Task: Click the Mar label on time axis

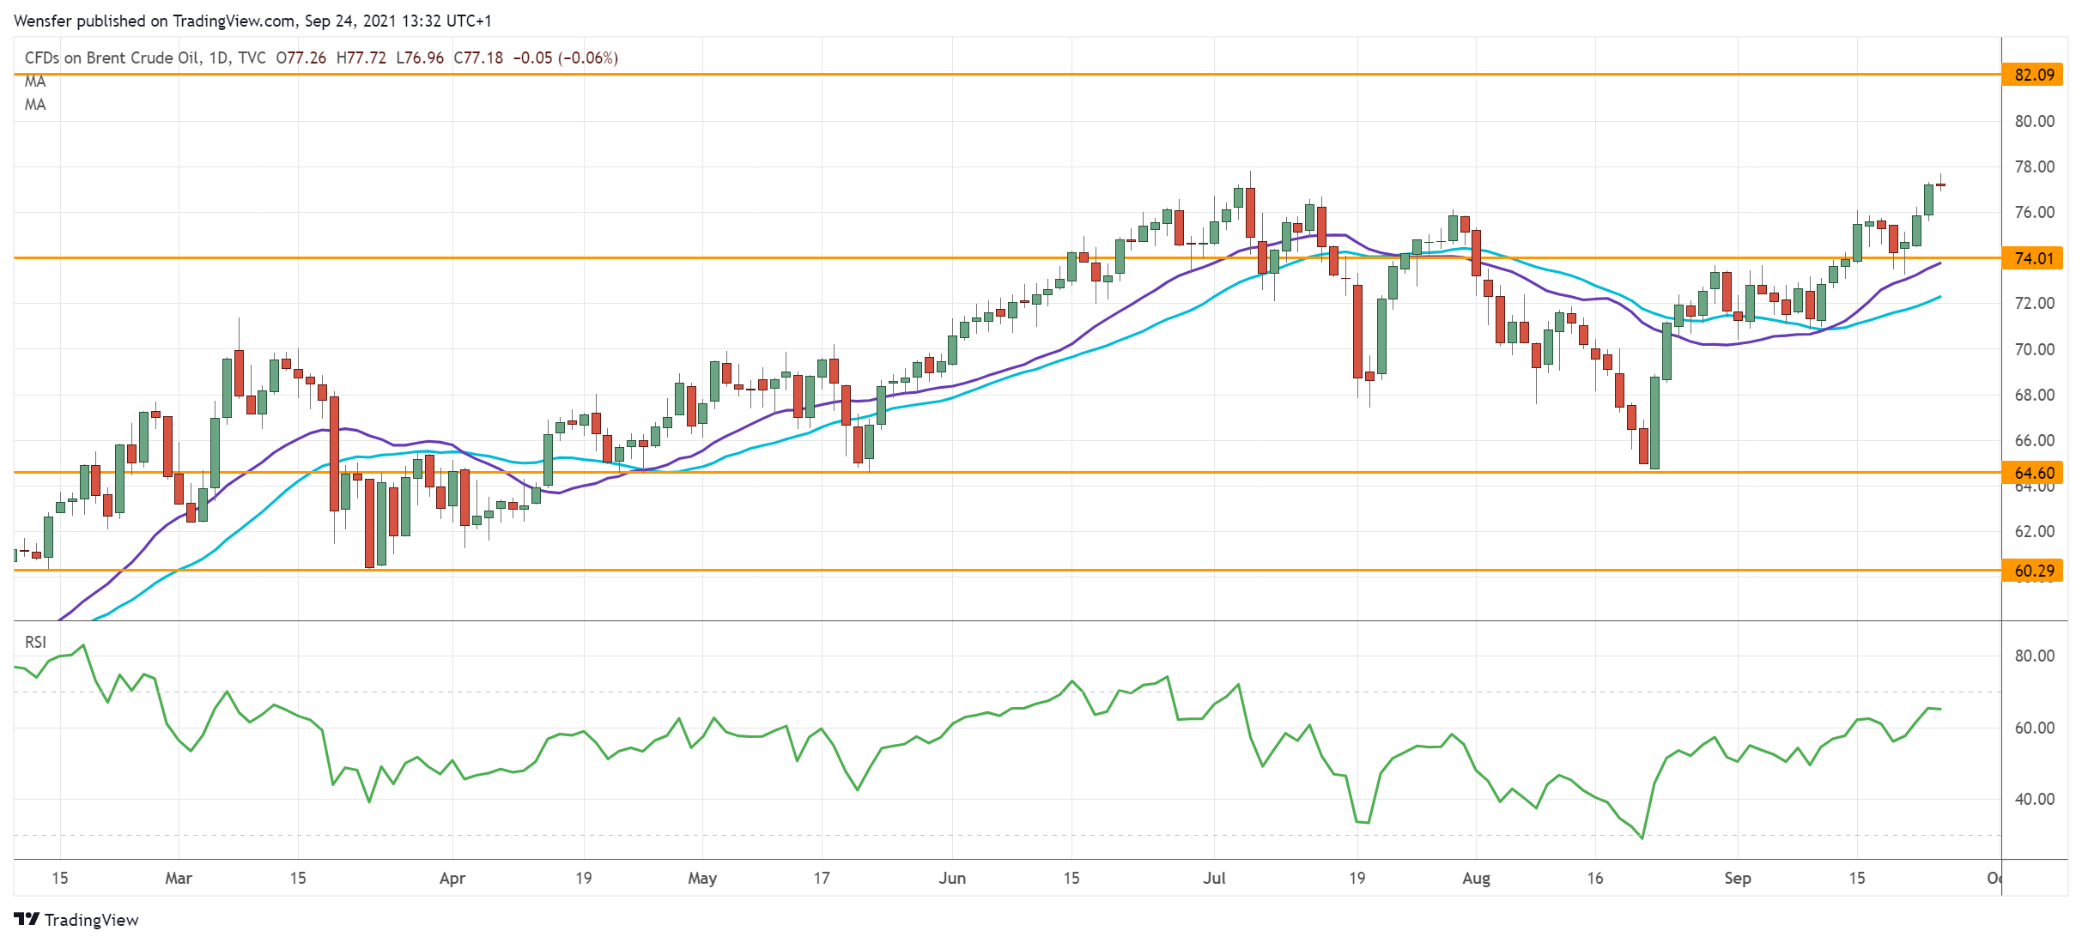Action: [x=179, y=878]
